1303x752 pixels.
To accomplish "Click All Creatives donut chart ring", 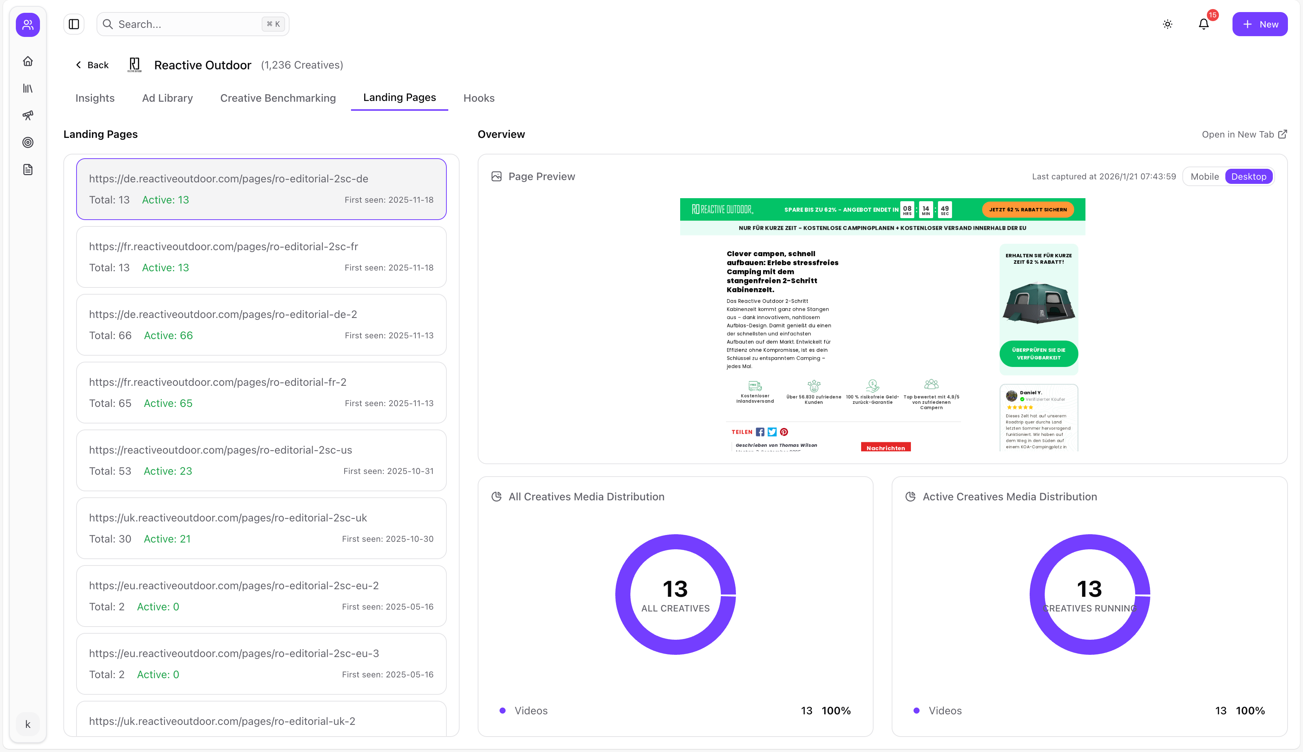I will pos(623,595).
